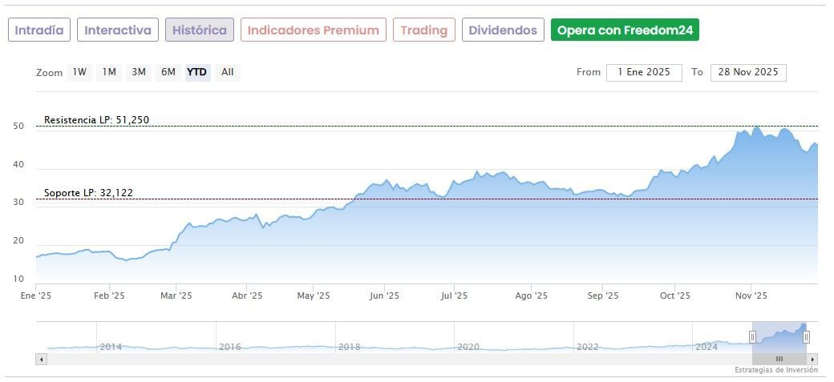834x382 pixels.
Task: Set chart zoom to 1M
Action: [x=109, y=72]
